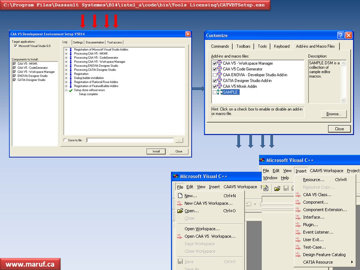The image size is (360, 270).
Task: Click the CATIA Designer Studio Add-in icon
Action: click(x=220, y=80)
